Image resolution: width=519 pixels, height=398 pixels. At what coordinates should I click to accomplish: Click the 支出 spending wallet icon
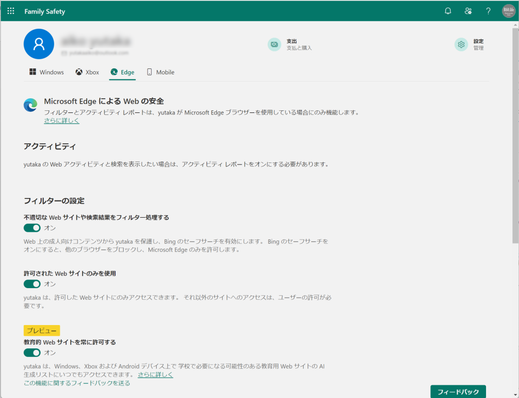click(274, 45)
